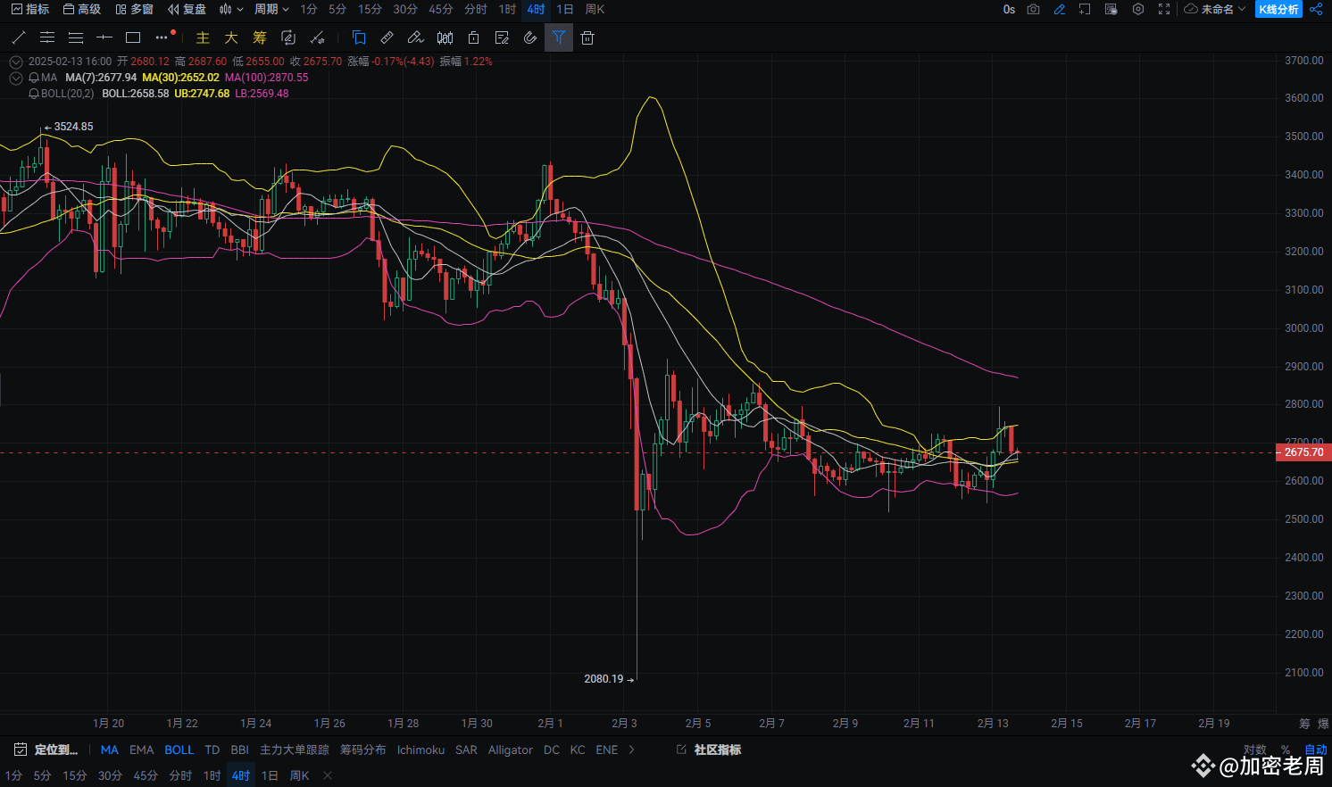Select the horizontal ray tool
Screen dimensions: 1332x787
tap(104, 37)
